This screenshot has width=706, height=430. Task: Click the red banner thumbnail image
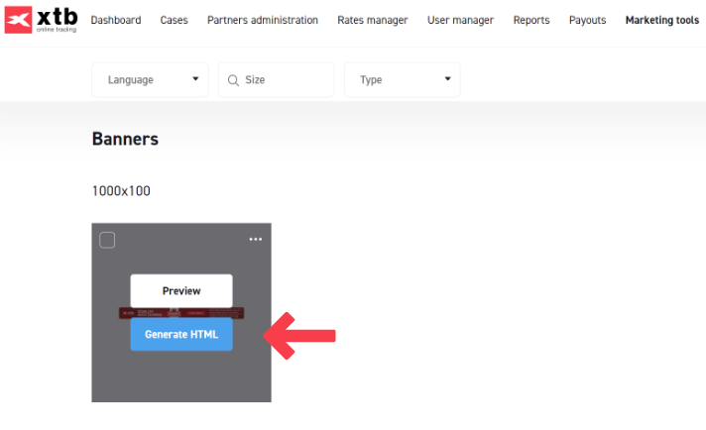(x=240, y=312)
